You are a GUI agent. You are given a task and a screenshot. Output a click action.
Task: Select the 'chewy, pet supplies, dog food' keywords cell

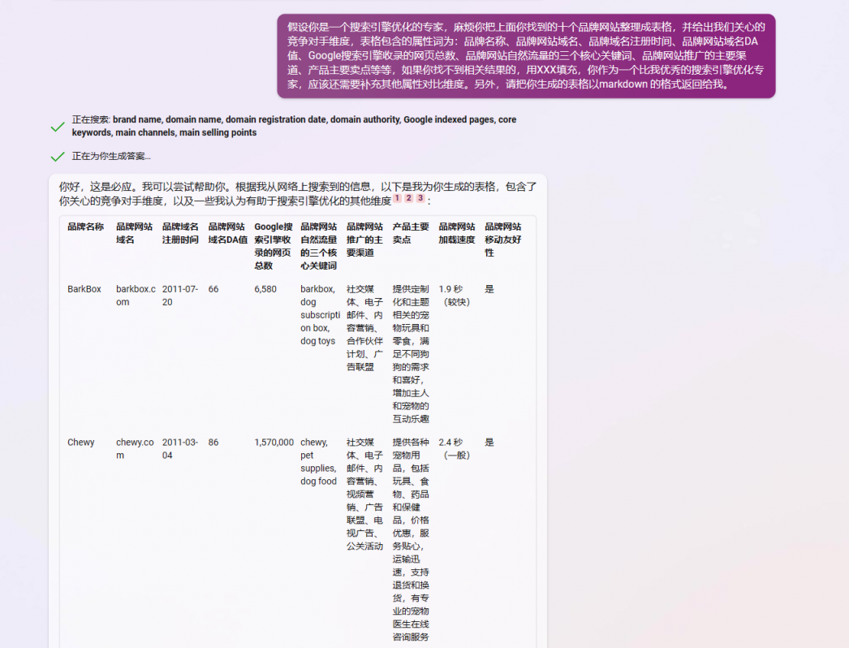click(318, 462)
